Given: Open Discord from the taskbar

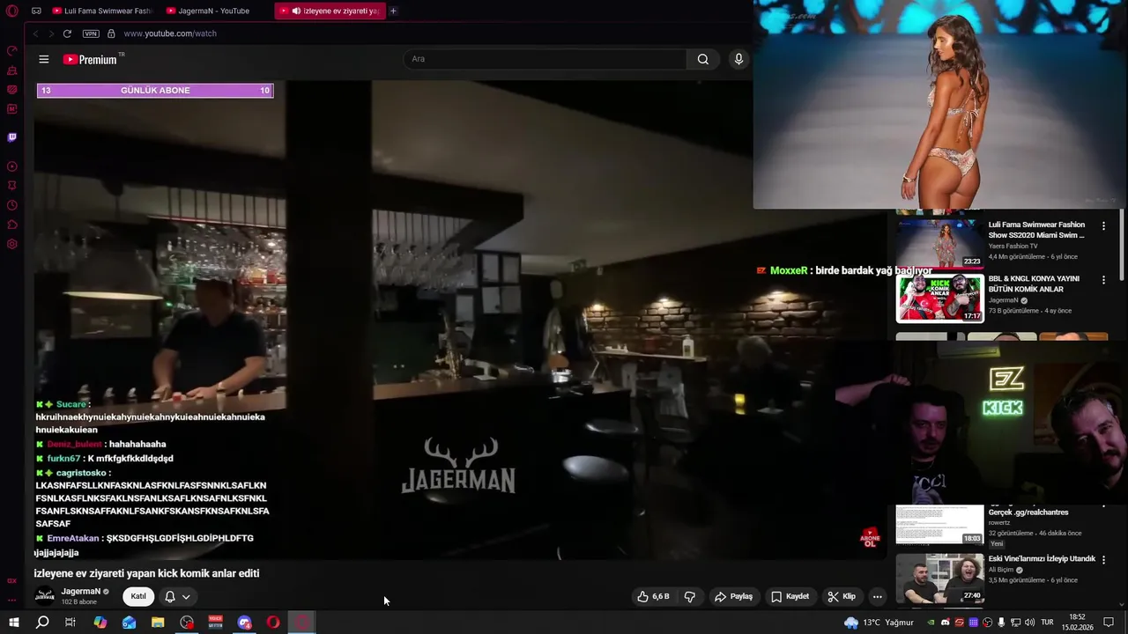Looking at the screenshot, I should [245, 623].
